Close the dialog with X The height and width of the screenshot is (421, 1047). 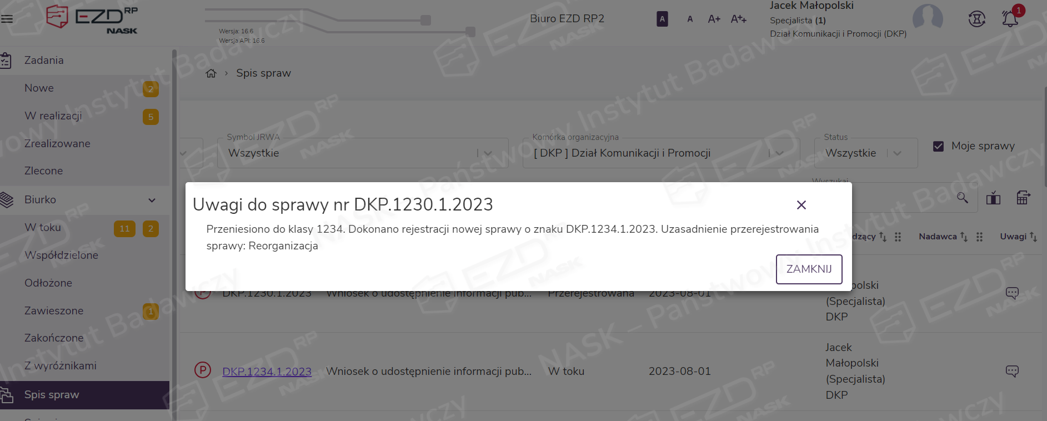click(x=801, y=205)
